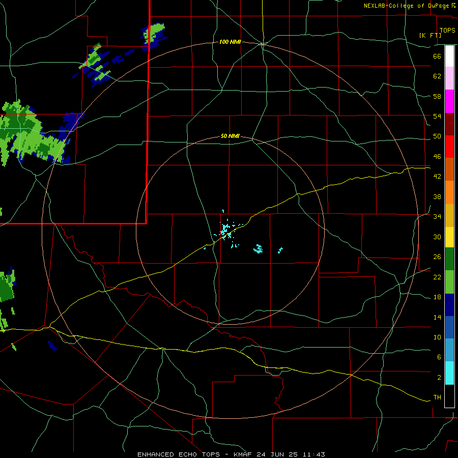Click the legend value 42
The height and width of the screenshot is (458, 458).
437,177
